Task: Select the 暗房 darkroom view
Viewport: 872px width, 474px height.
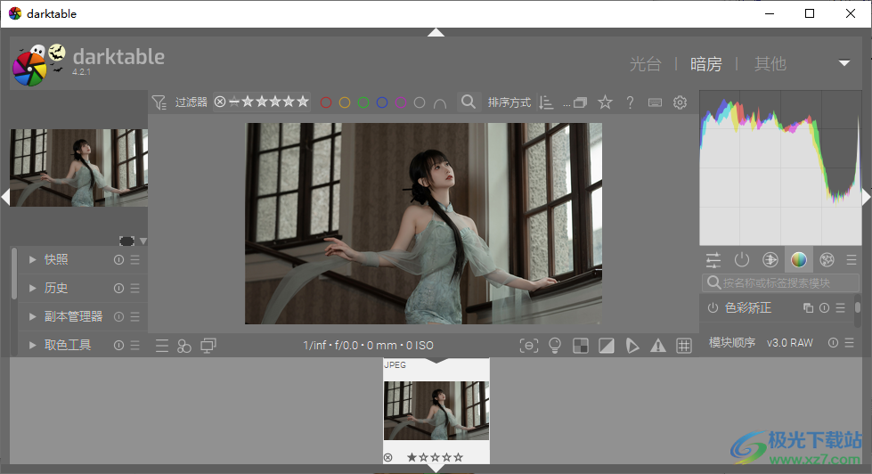Action: pyautogui.click(x=706, y=64)
